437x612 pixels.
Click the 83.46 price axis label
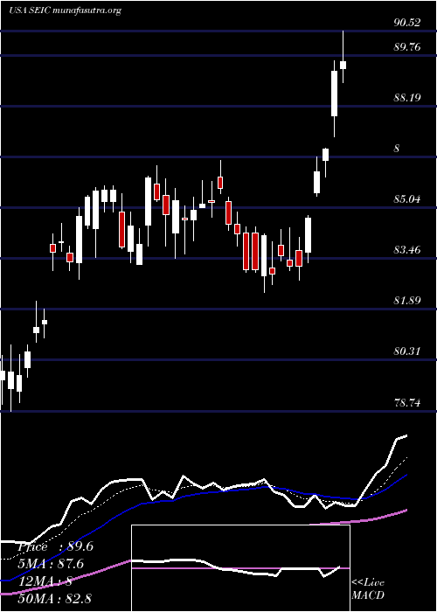[407, 250]
